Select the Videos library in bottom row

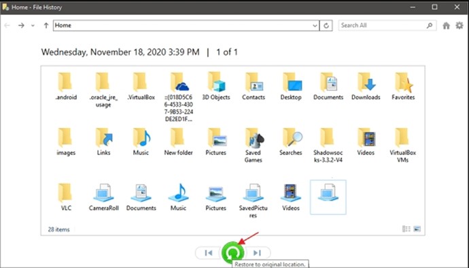(x=291, y=197)
